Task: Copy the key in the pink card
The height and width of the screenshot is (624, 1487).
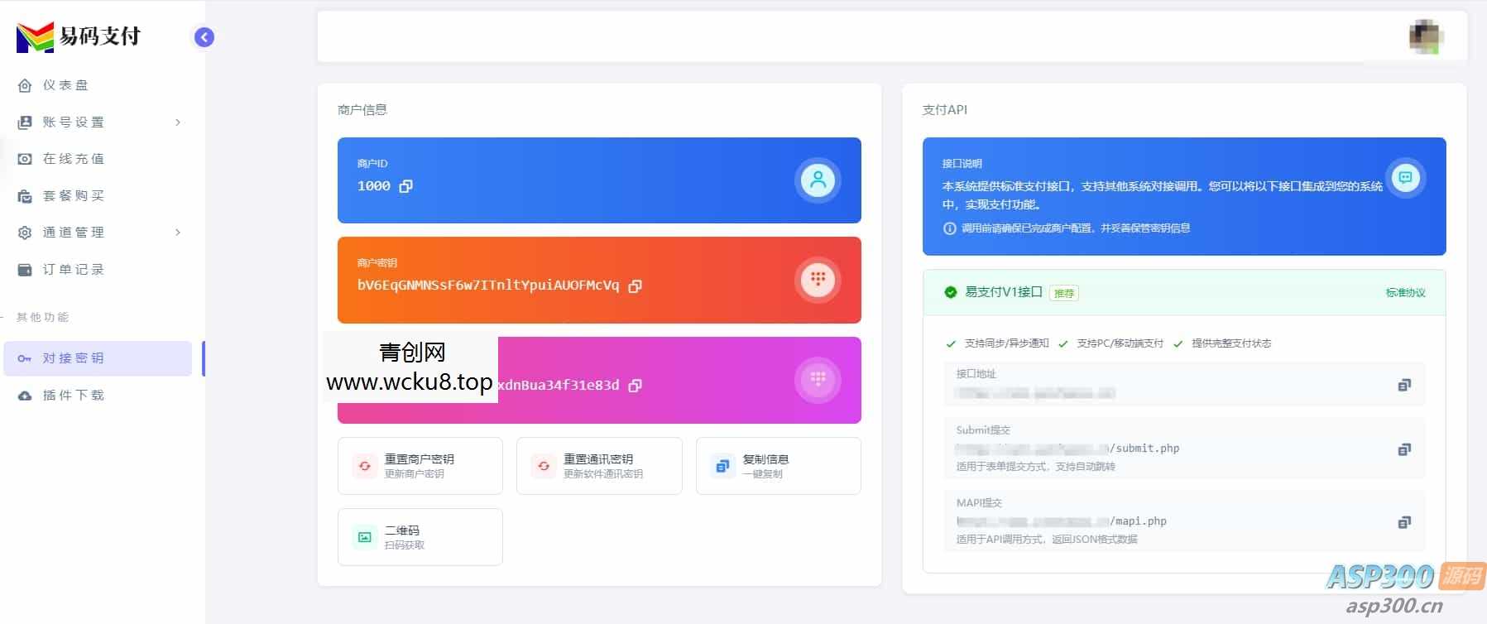Action: (635, 386)
